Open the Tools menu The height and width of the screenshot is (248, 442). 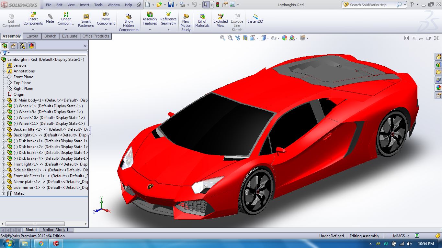click(98, 5)
